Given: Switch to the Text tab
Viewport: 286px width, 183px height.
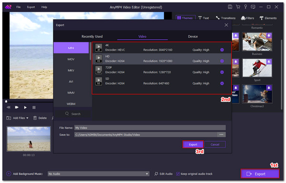Looking at the screenshot, I should 204,18.
